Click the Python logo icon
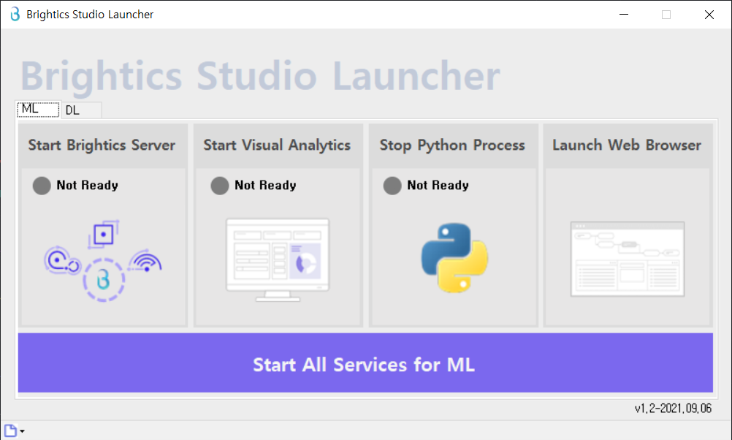Image resolution: width=732 pixels, height=440 pixels. click(x=454, y=257)
